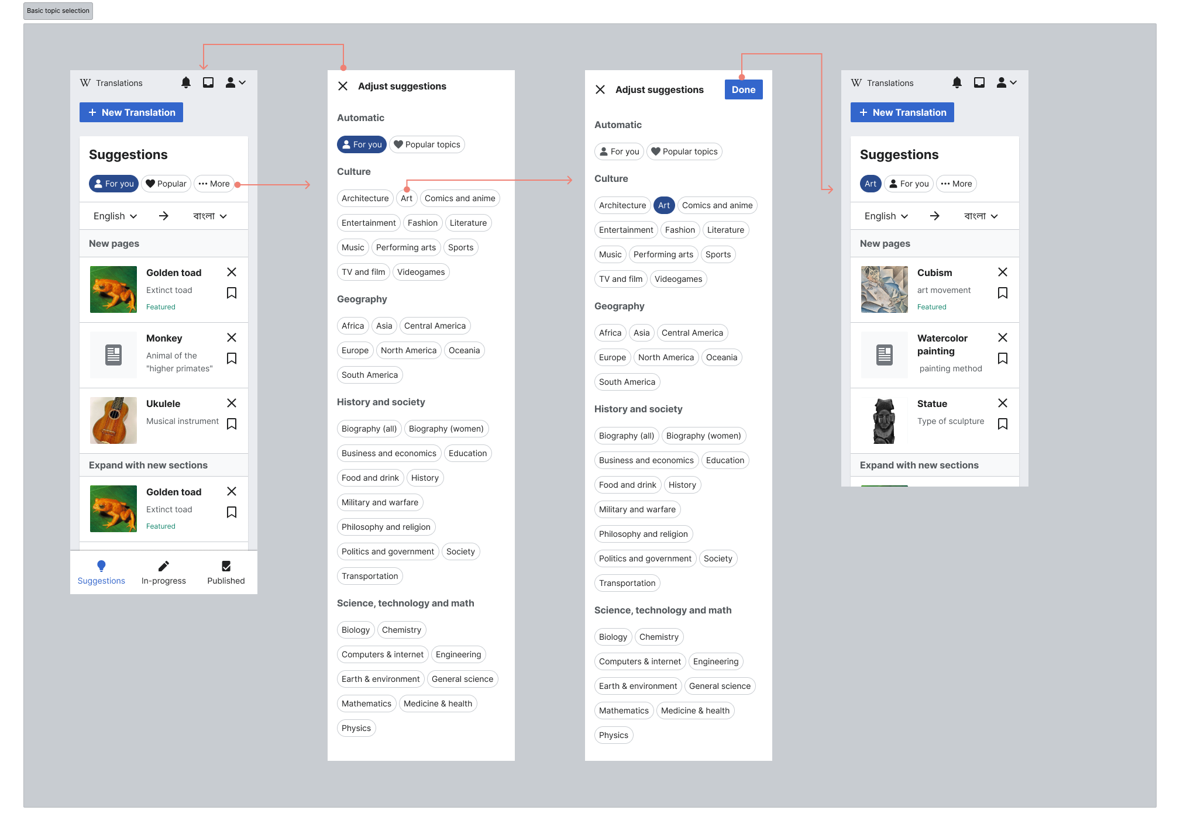Open the বাংলা target language dropdown in the right Suggestions card

(x=981, y=216)
